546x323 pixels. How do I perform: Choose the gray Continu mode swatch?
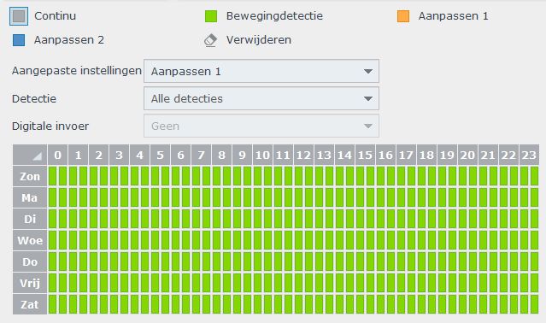[x=19, y=16]
